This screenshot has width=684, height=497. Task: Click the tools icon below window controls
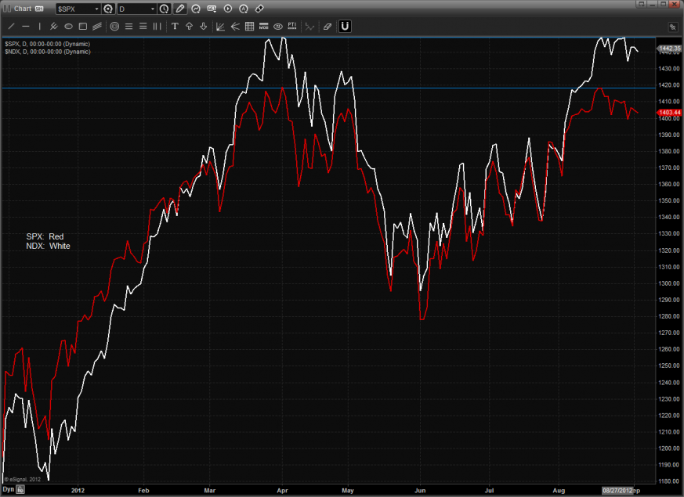click(672, 27)
